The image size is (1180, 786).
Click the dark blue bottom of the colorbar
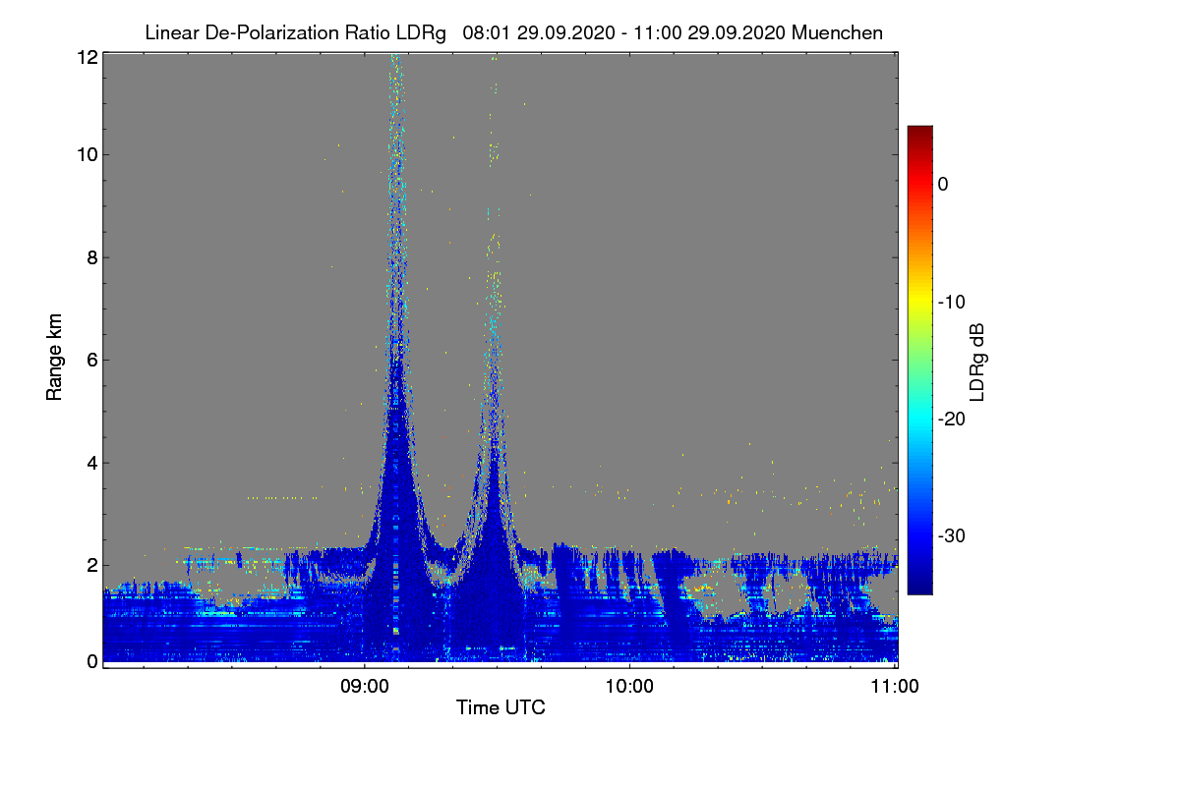919,585
